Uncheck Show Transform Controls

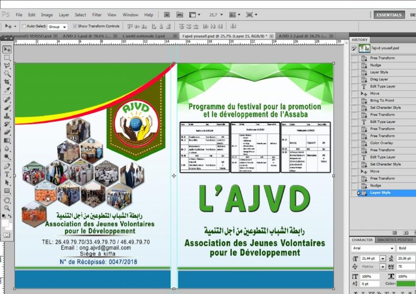click(75, 26)
